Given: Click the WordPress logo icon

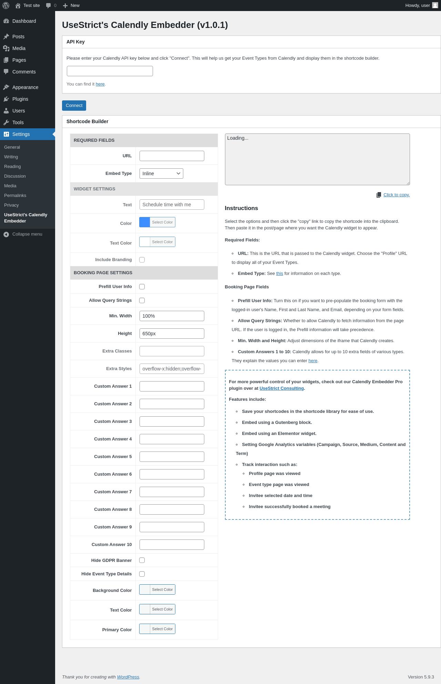Looking at the screenshot, I should (6, 6).
